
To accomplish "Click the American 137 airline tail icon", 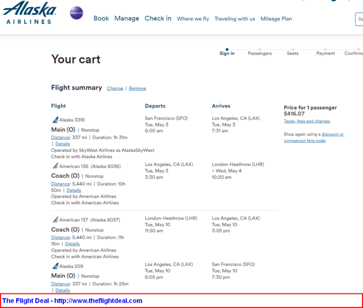I will (x=55, y=219).
